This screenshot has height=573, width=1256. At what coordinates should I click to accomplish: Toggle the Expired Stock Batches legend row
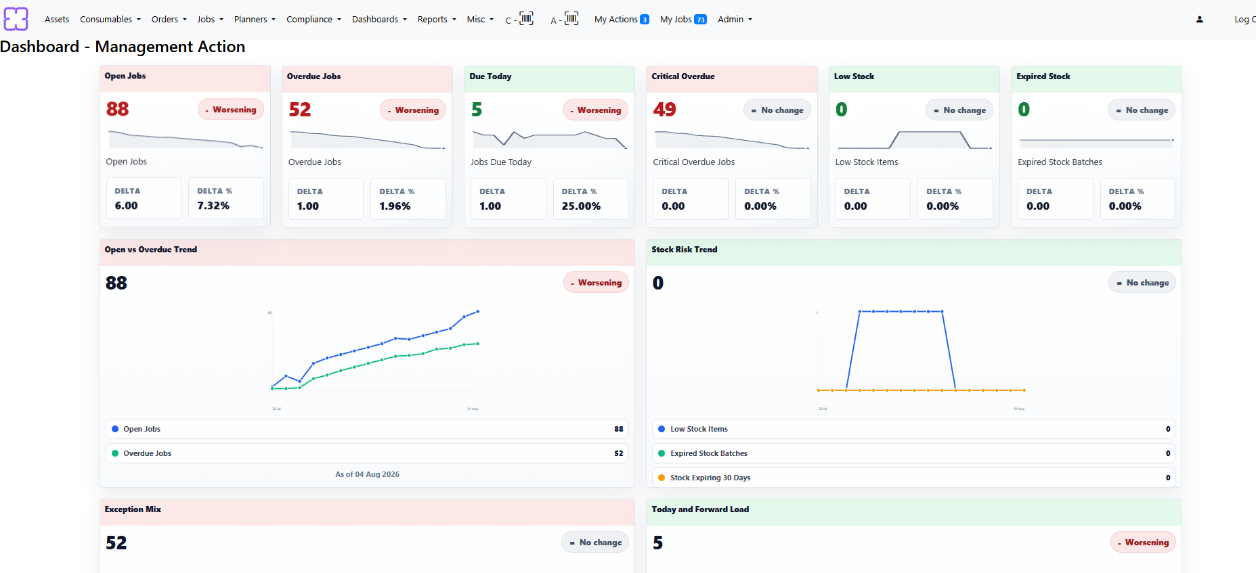914,453
